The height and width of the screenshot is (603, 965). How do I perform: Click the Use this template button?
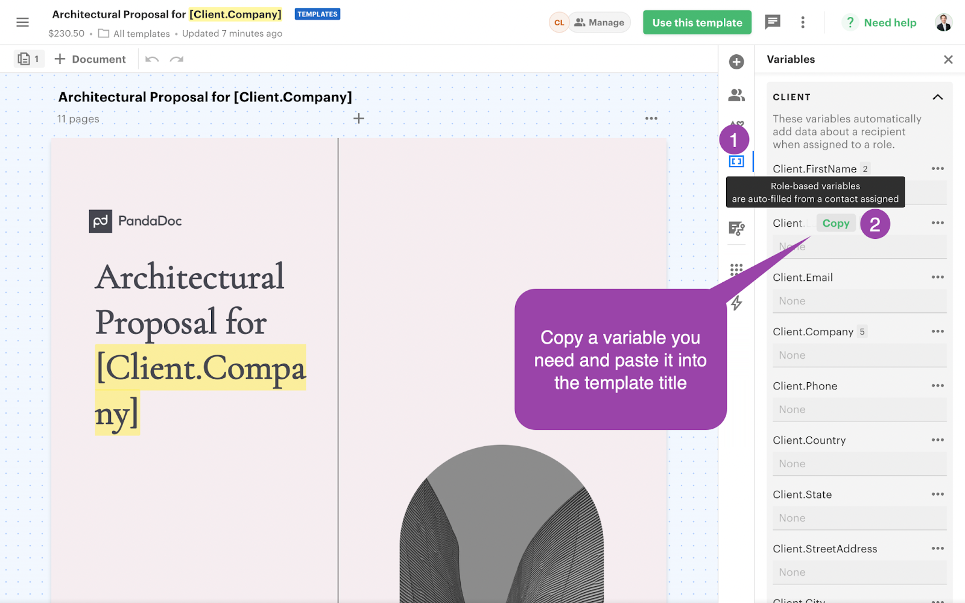(x=697, y=22)
